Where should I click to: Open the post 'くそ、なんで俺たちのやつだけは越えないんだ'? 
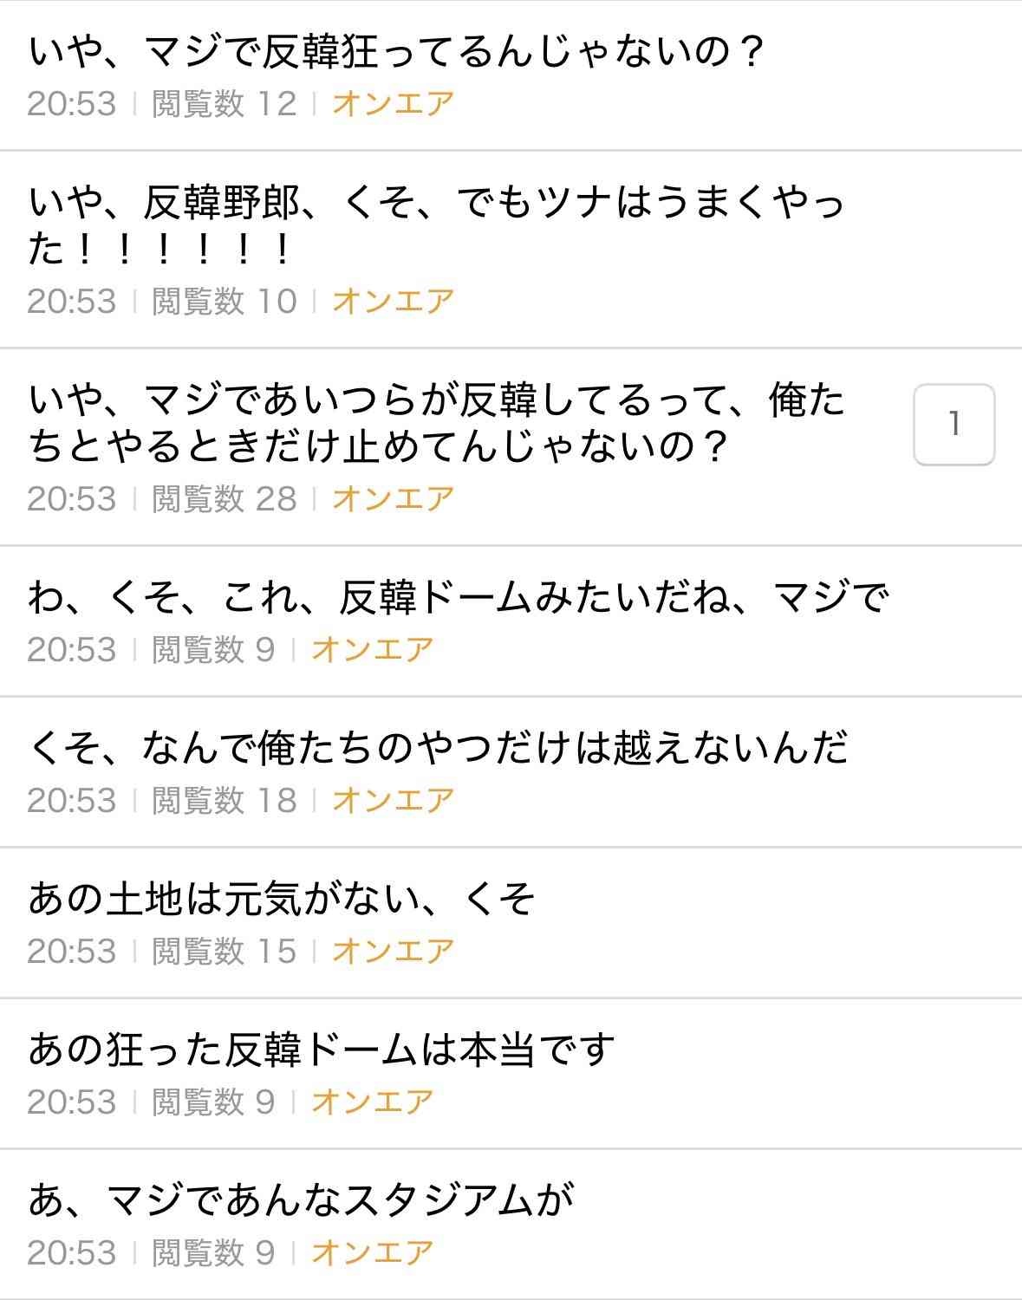(x=438, y=748)
